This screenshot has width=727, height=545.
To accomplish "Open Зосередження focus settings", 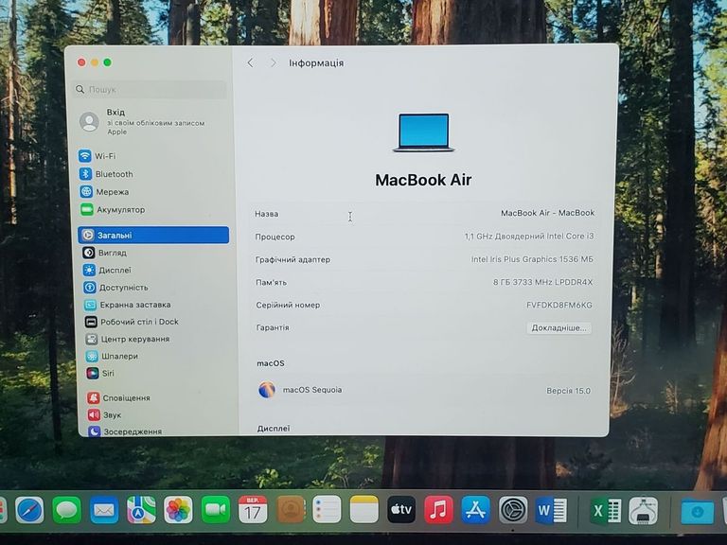I will (125, 431).
